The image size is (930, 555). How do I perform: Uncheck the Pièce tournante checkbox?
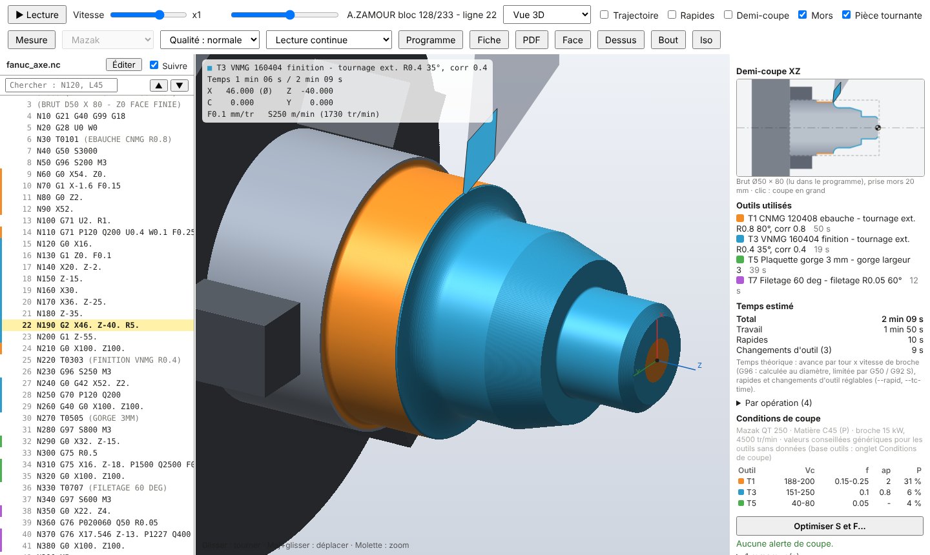pyautogui.click(x=846, y=15)
